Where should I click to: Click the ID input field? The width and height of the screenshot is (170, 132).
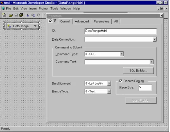point(121,31)
